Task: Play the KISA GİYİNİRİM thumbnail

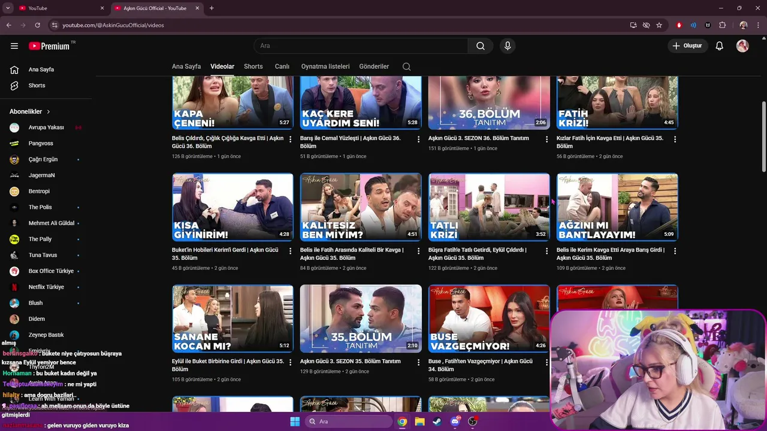Action: pos(232,207)
